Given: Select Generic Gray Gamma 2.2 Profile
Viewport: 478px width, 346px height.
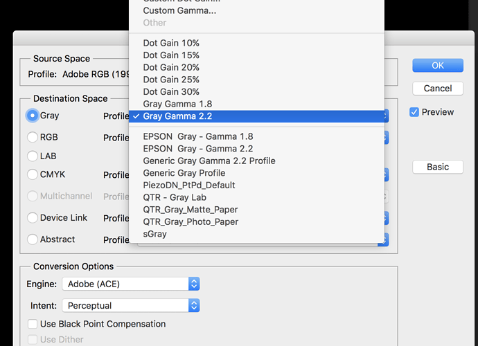Looking at the screenshot, I should (x=209, y=161).
